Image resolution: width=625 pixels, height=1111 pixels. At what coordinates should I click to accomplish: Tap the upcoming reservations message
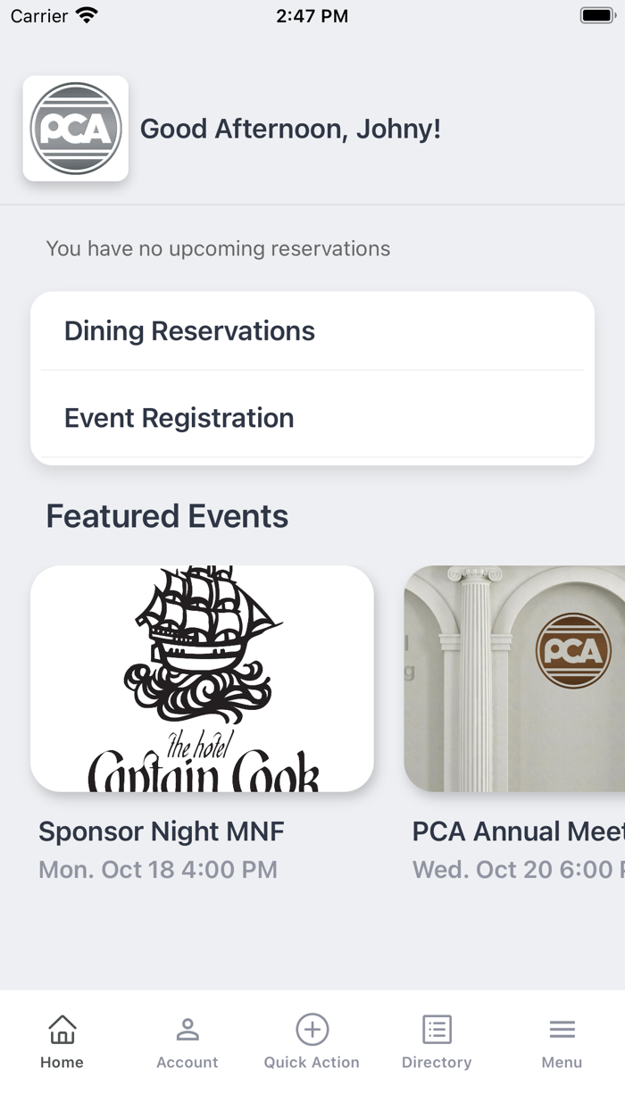point(218,248)
